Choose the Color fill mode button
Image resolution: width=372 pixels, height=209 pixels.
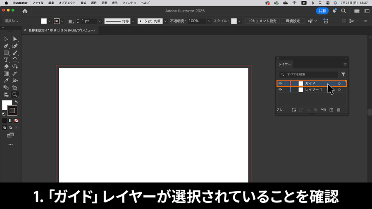click(x=5, y=121)
